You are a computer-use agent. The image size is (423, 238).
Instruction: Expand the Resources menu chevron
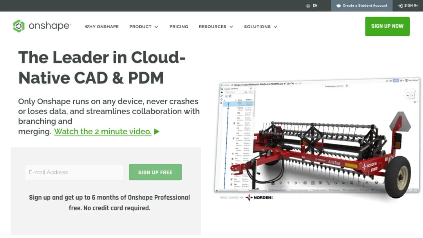(x=231, y=27)
